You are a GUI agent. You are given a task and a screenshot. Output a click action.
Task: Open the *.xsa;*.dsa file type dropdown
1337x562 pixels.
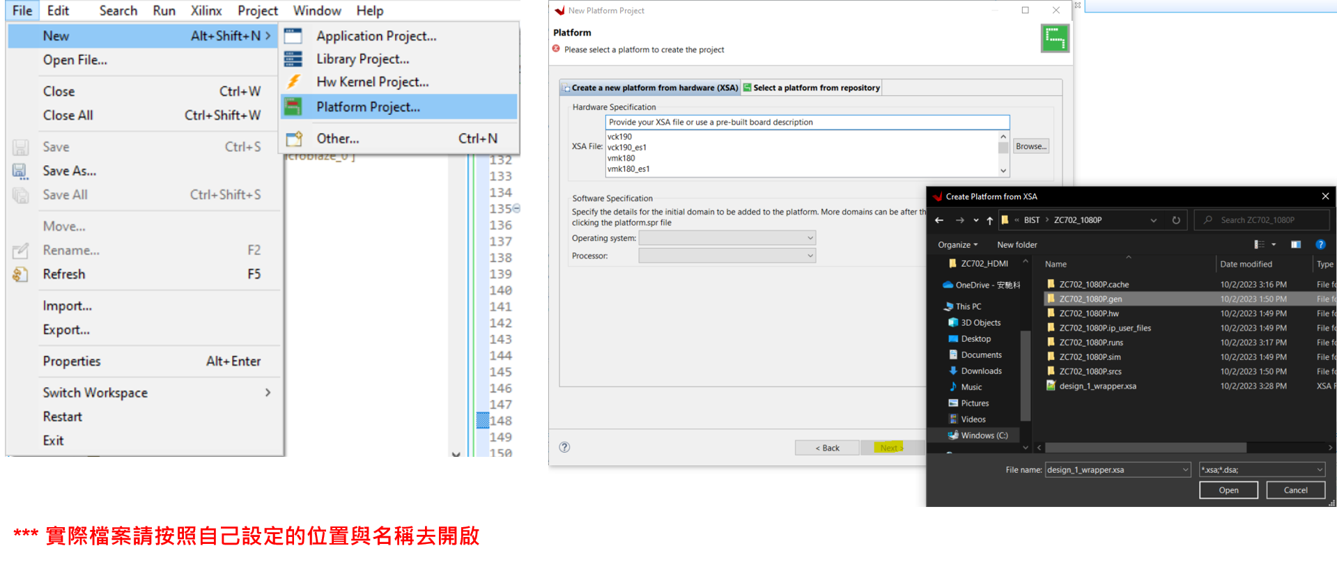1262,470
